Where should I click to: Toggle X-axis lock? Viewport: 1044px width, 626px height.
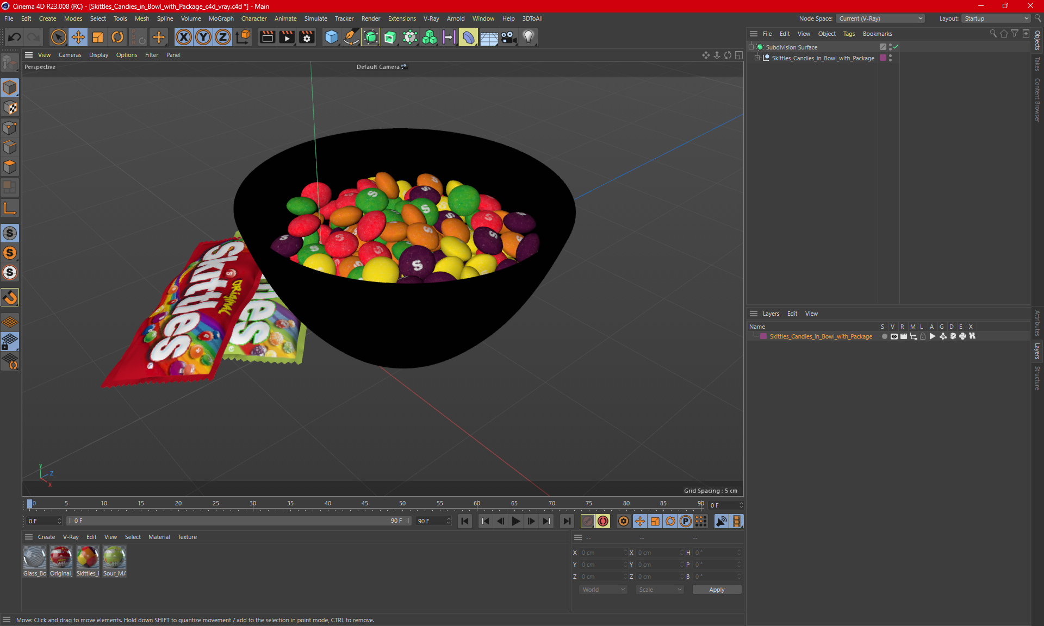tap(184, 37)
